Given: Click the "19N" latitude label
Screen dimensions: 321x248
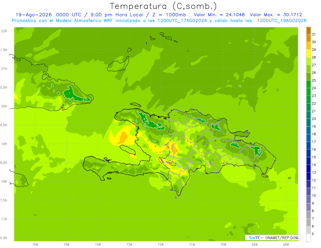Looking at the screenshot, I should [x=4, y=144].
